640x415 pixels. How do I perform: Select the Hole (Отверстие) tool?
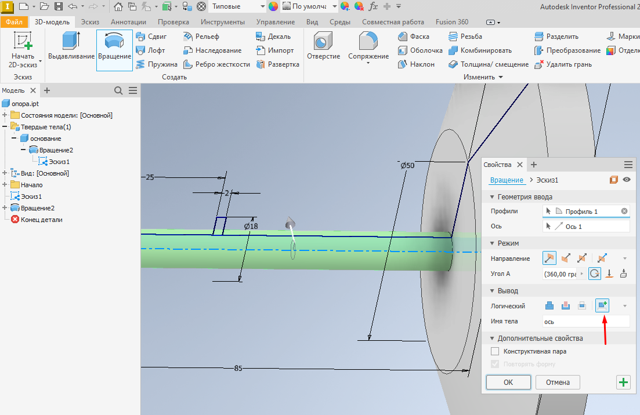pos(323,46)
